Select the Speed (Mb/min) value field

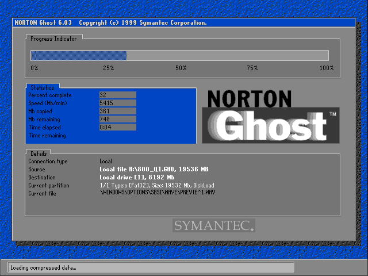(x=117, y=103)
